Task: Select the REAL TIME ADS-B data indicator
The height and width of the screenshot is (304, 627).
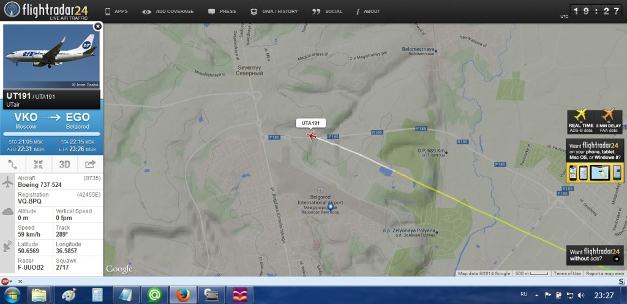Action: 580,121
